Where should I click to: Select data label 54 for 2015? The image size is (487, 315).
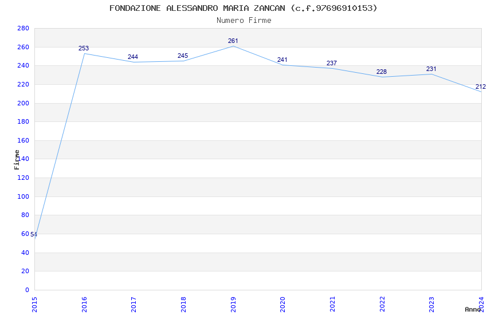click(34, 235)
